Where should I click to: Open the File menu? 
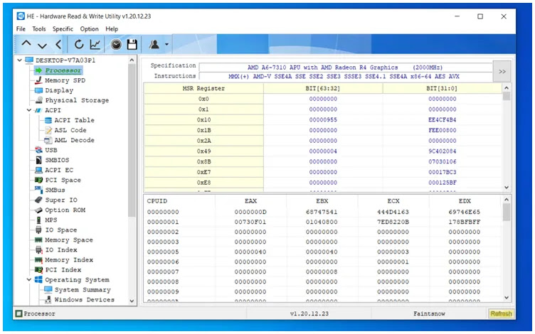pyautogui.click(x=21, y=29)
